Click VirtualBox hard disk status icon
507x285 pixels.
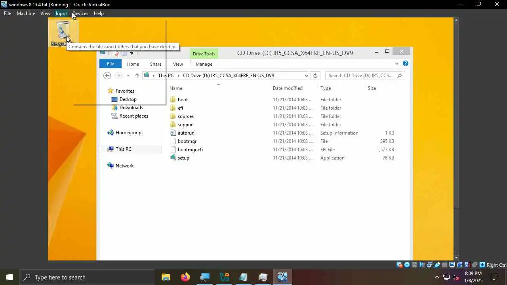tap(399, 265)
